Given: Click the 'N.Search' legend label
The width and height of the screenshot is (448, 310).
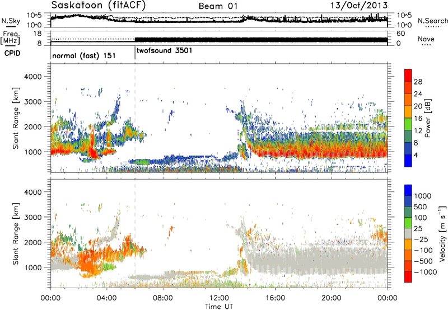Looking at the screenshot, I should tap(433, 21).
